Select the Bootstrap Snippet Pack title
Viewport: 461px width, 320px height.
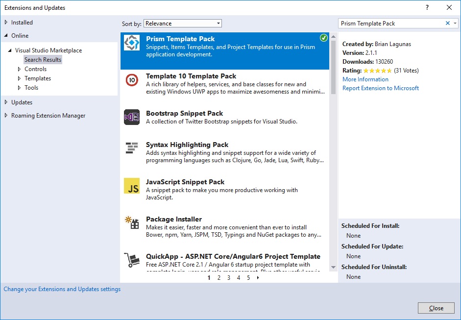[184, 114]
